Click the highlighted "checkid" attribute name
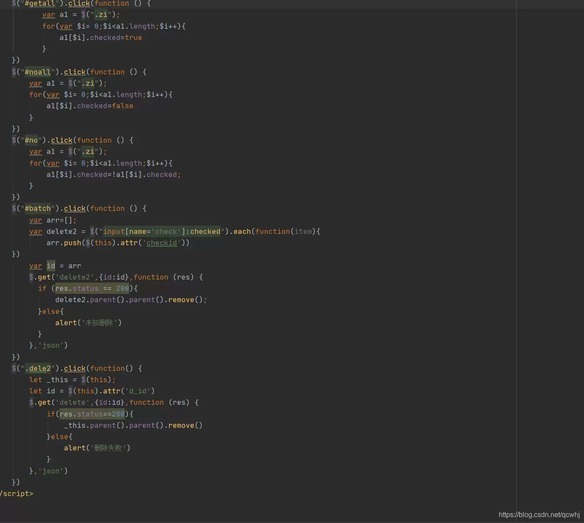This screenshot has height=523, width=584. [x=162, y=243]
